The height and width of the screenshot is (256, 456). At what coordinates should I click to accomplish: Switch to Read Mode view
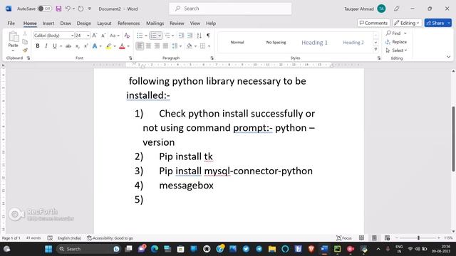tap(361, 238)
